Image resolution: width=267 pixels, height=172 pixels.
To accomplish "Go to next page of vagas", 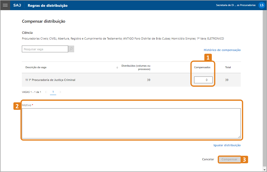I will (60, 92).
